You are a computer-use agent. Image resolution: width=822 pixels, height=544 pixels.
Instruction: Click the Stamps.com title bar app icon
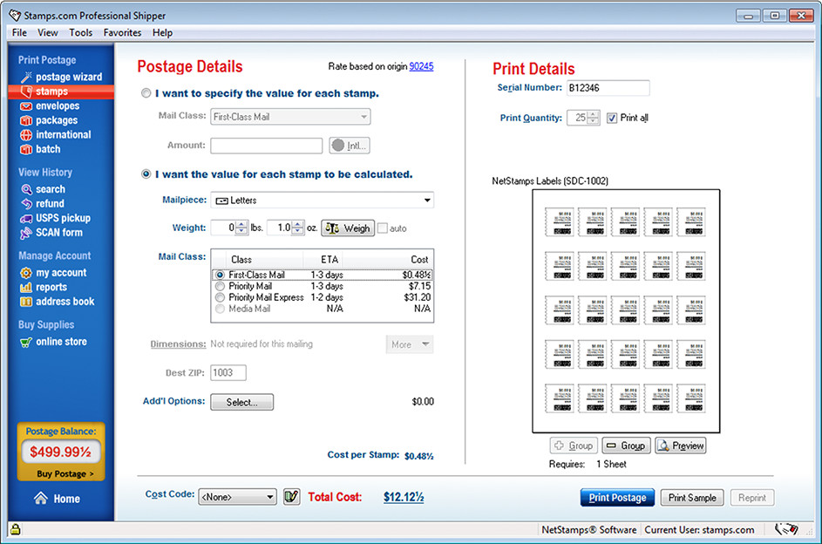(15, 15)
